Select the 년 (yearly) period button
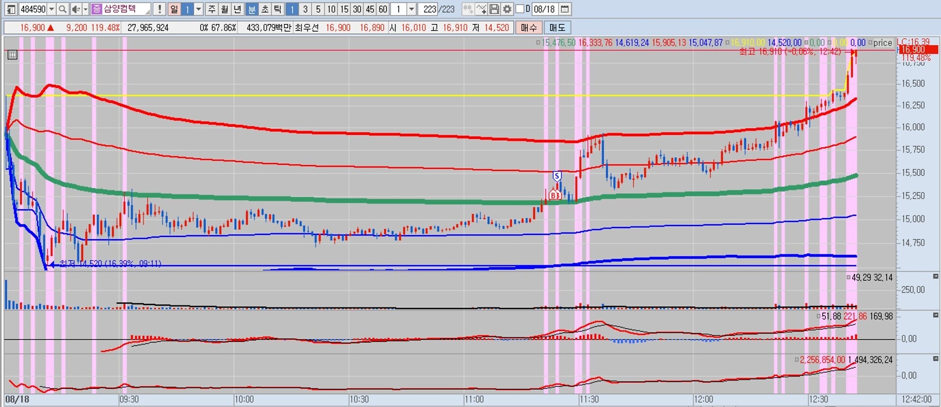Screen dimensions: 941x407 click(x=238, y=9)
